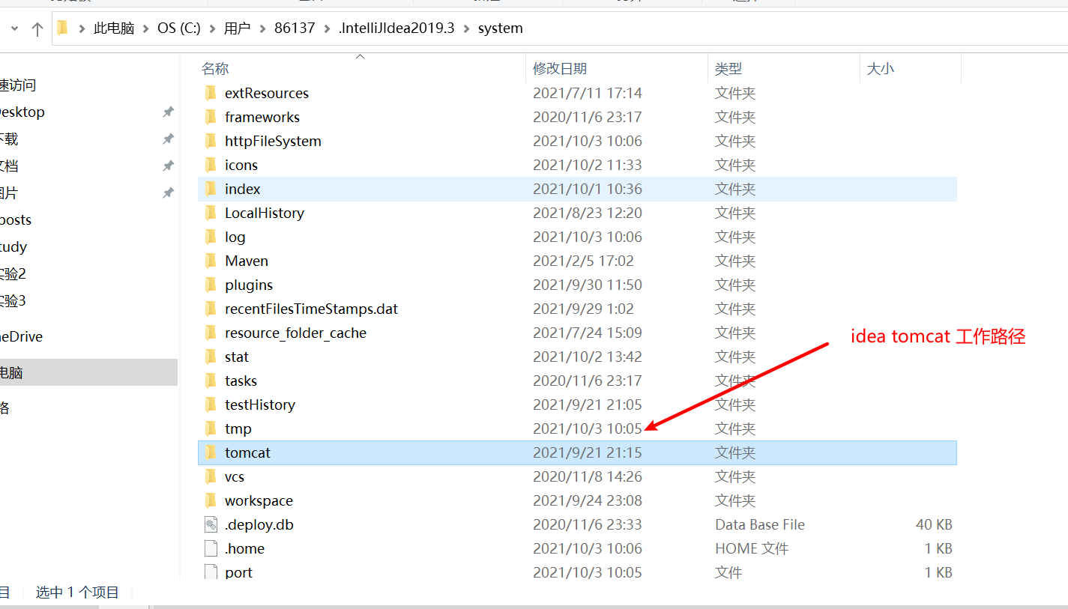The height and width of the screenshot is (609, 1068).
Task: Open the recent locations dropdown chevron
Action: coord(14,29)
